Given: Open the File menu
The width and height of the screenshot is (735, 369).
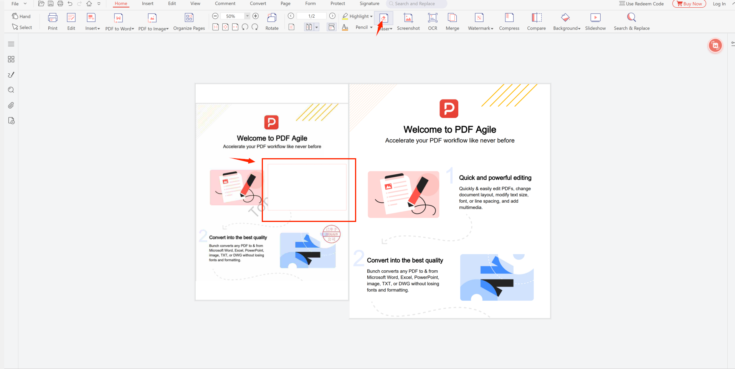Looking at the screenshot, I should 19,3.
